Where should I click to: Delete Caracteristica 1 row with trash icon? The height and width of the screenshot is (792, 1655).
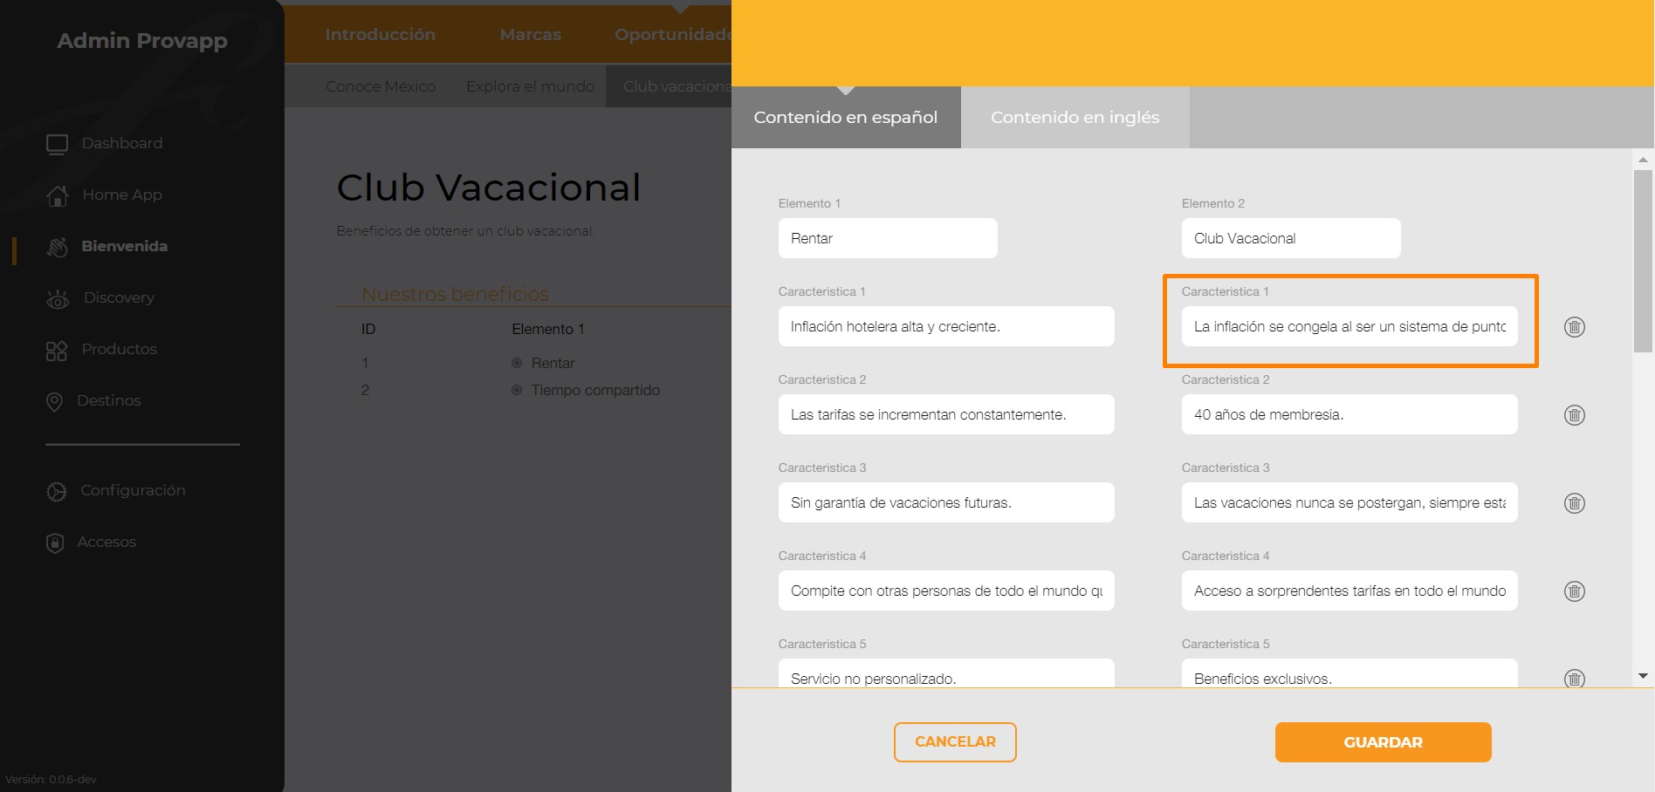point(1575,327)
